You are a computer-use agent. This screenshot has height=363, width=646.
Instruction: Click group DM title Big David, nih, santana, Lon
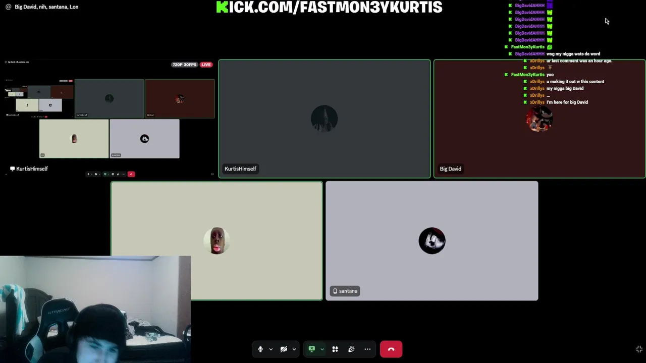pos(46,7)
